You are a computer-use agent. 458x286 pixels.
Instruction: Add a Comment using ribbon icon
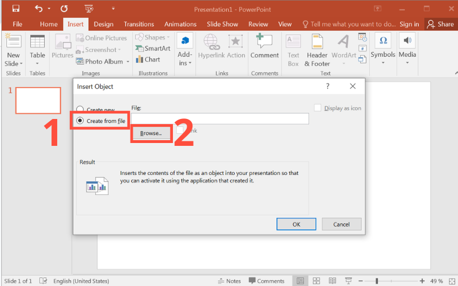click(264, 47)
